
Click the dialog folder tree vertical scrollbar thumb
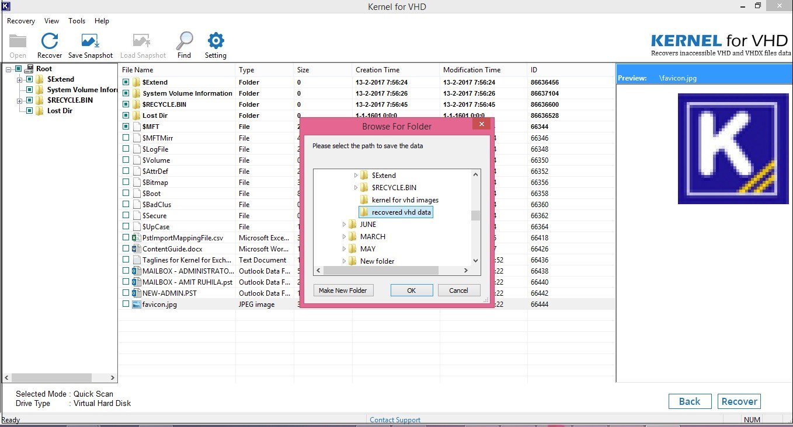[476, 215]
